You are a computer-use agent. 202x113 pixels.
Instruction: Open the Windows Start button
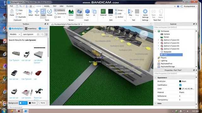3,111
